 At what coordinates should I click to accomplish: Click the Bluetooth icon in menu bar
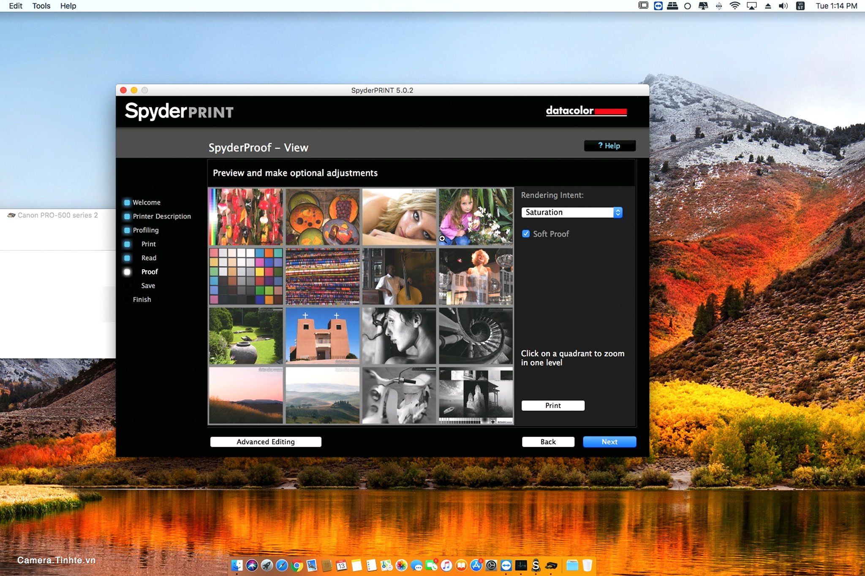[x=719, y=6]
